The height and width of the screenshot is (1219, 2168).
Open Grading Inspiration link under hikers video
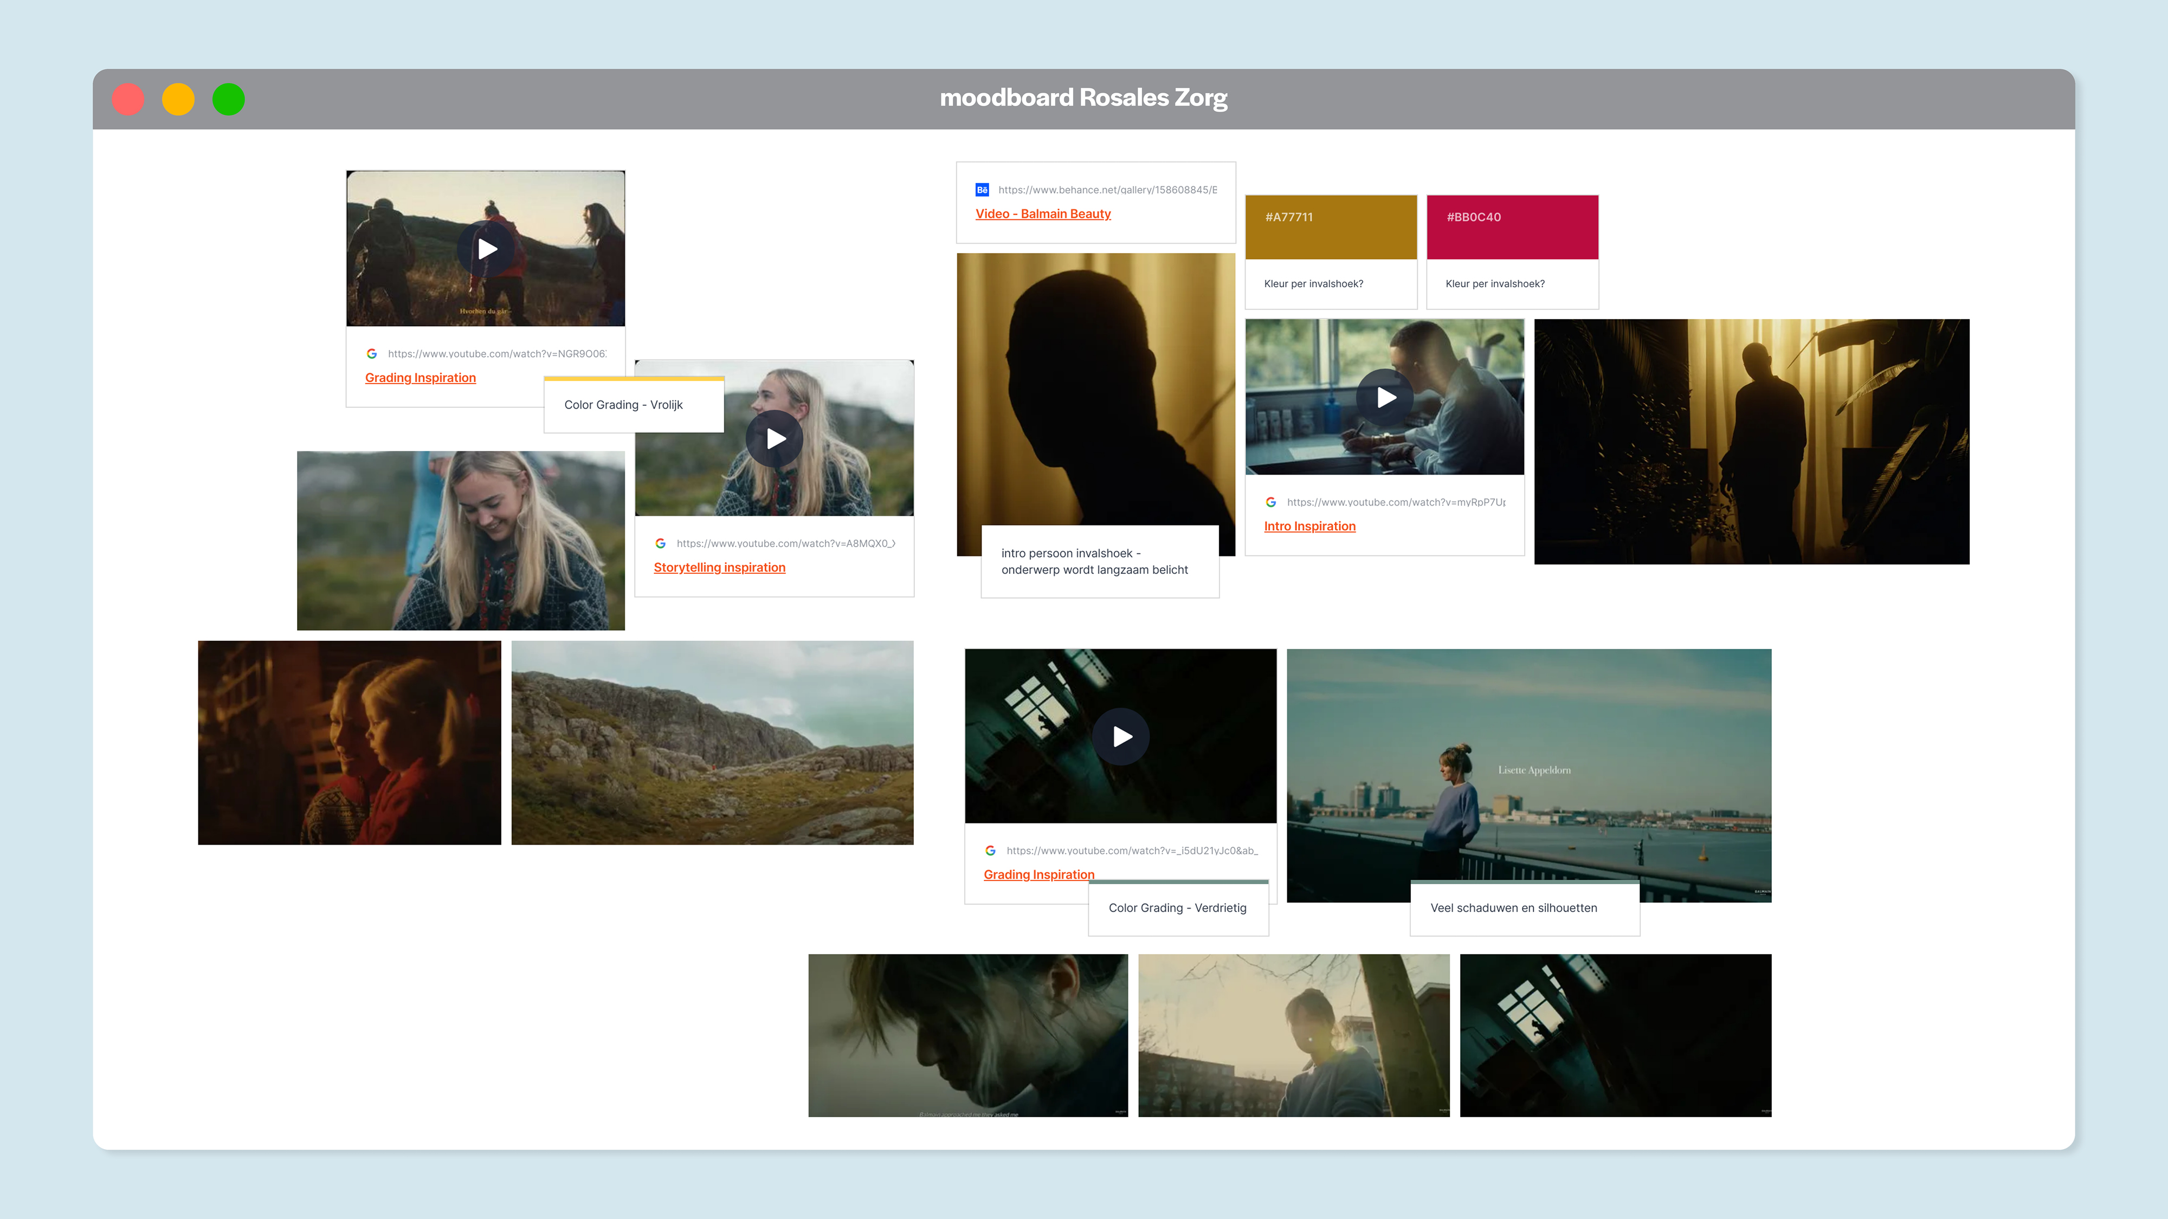420,378
